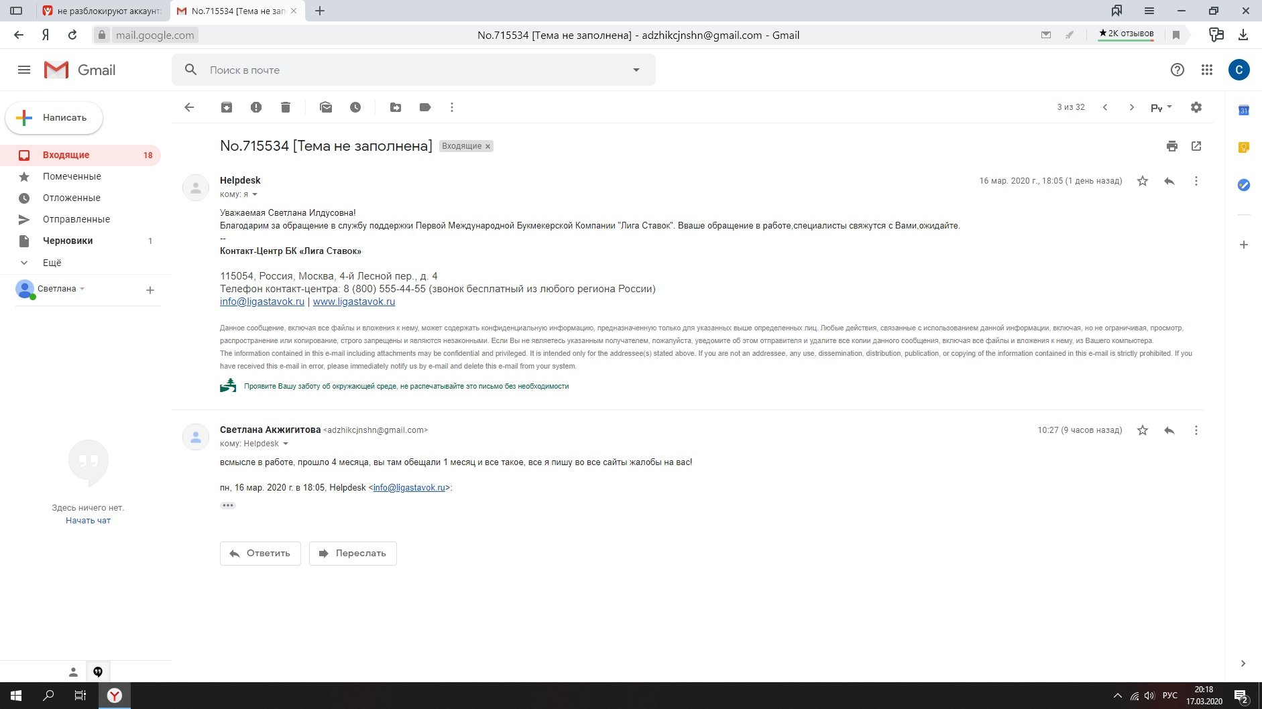Open conversation in a new window
This screenshot has height=709, width=1262.
[x=1196, y=146]
